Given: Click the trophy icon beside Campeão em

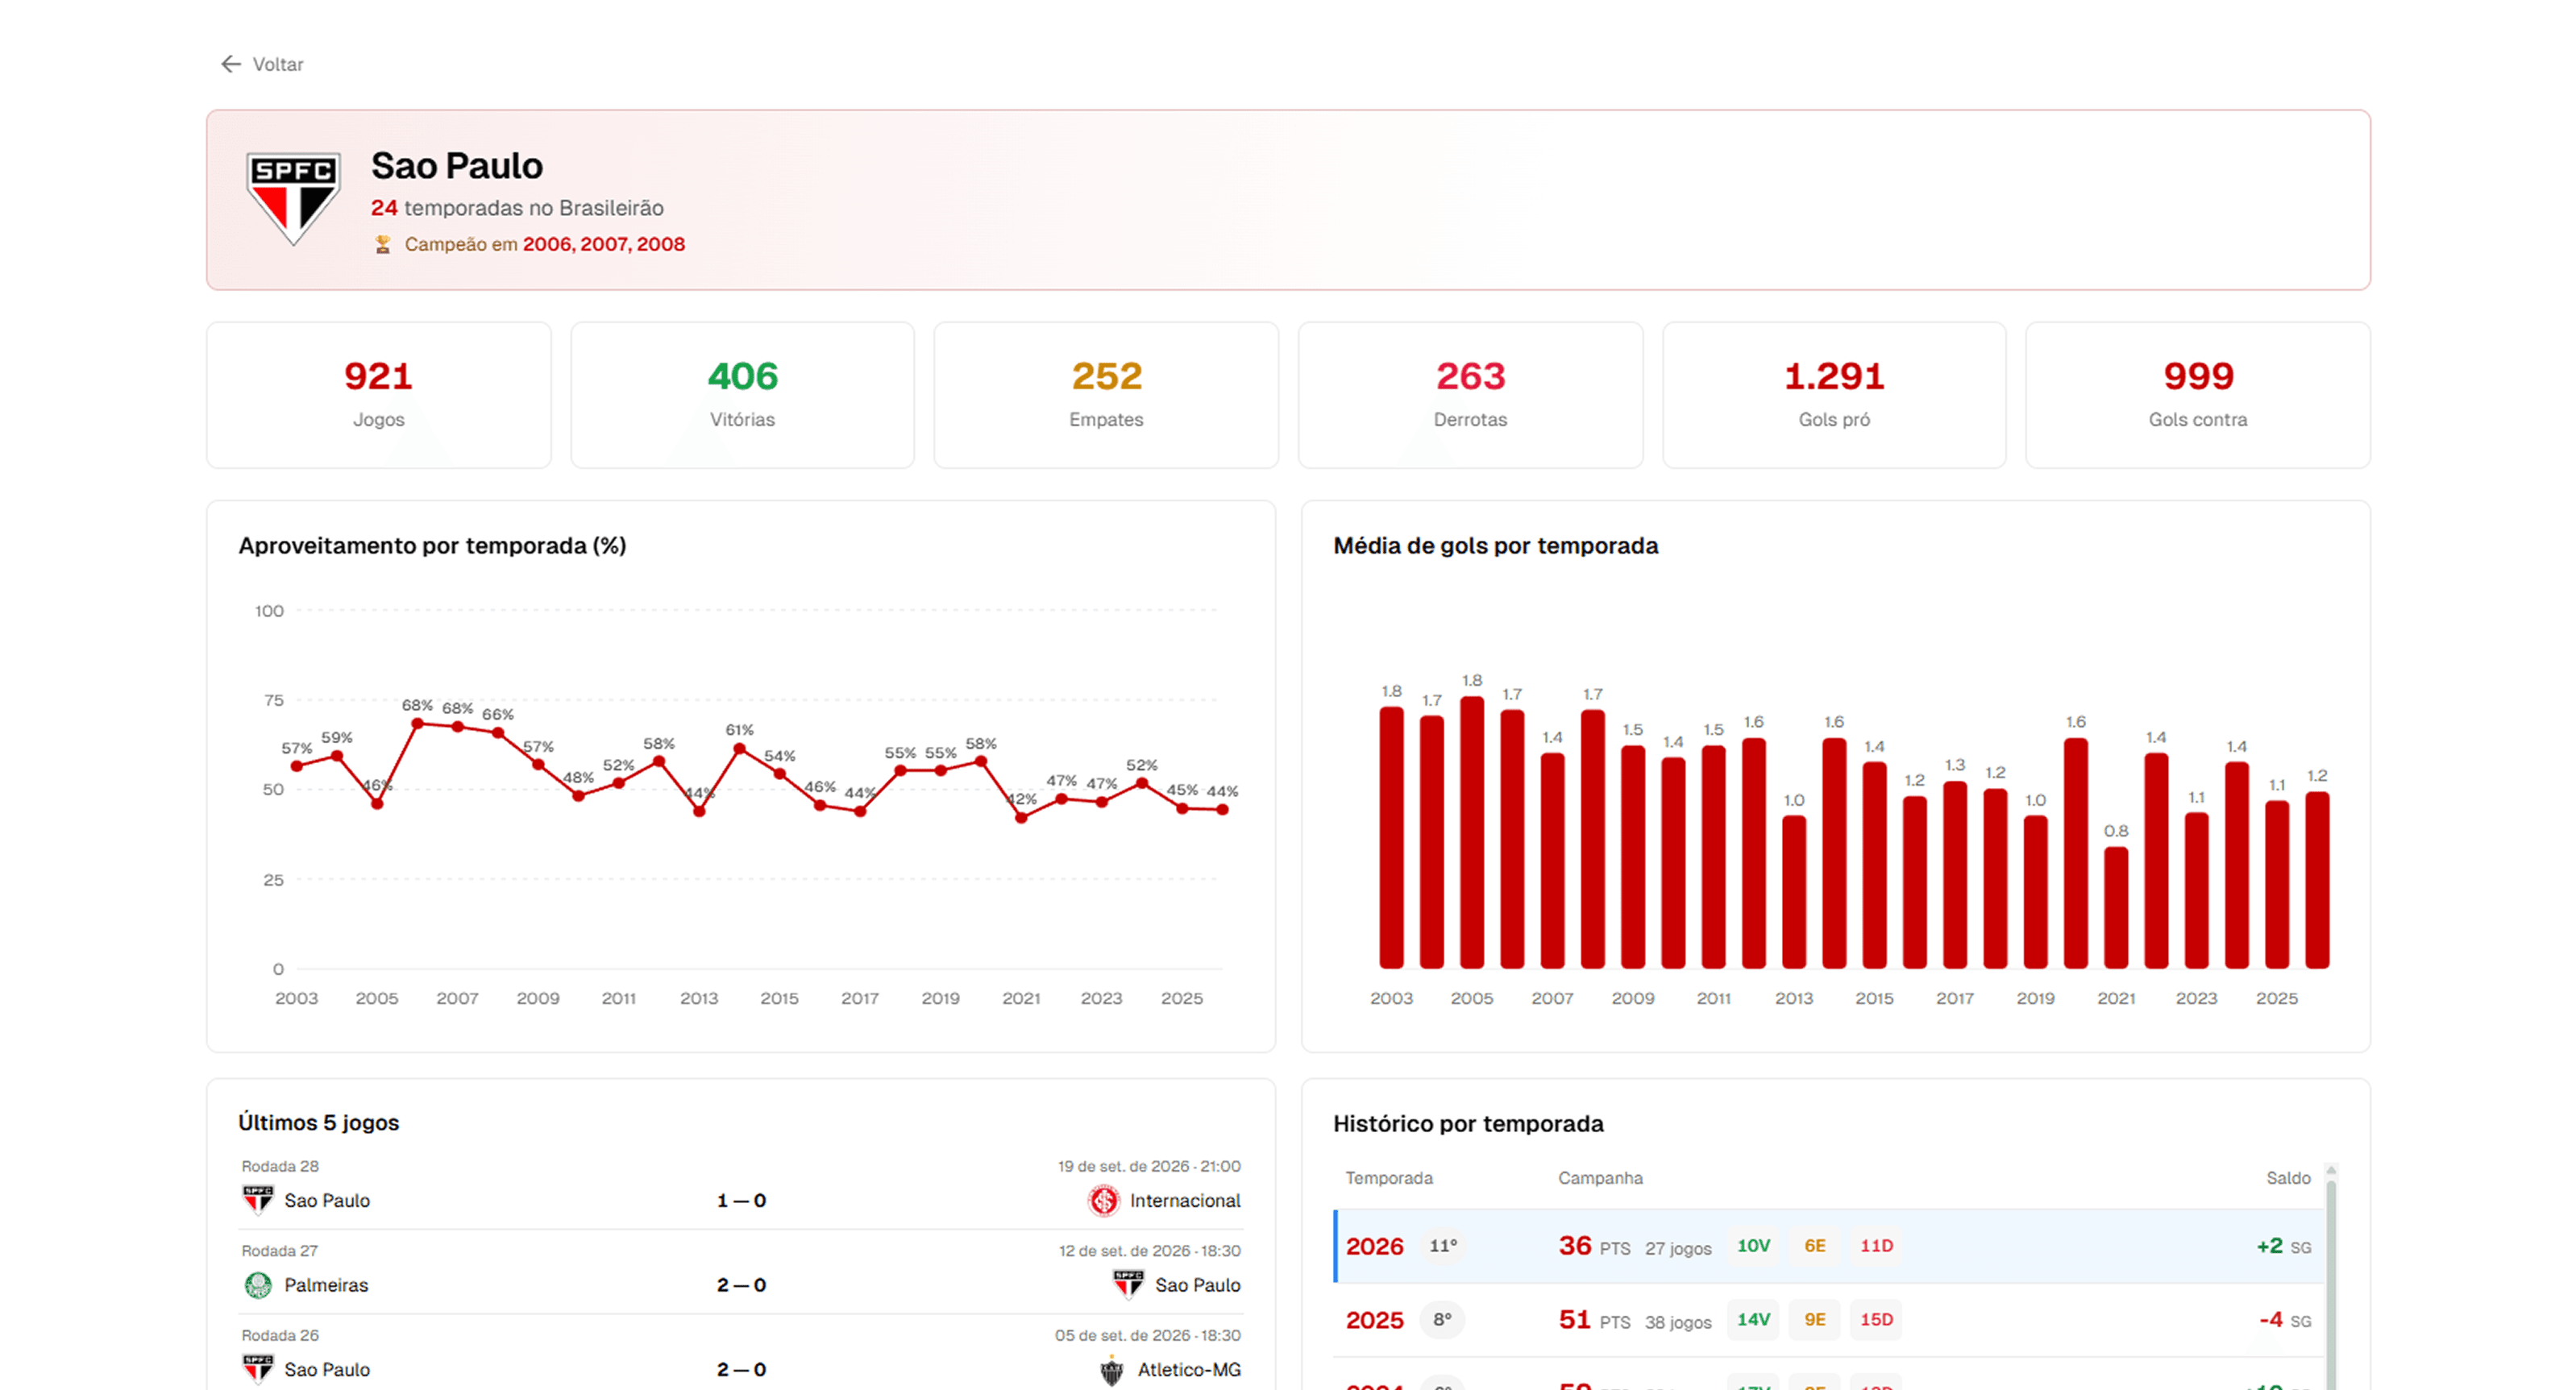Looking at the screenshot, I should coord(382,244).
